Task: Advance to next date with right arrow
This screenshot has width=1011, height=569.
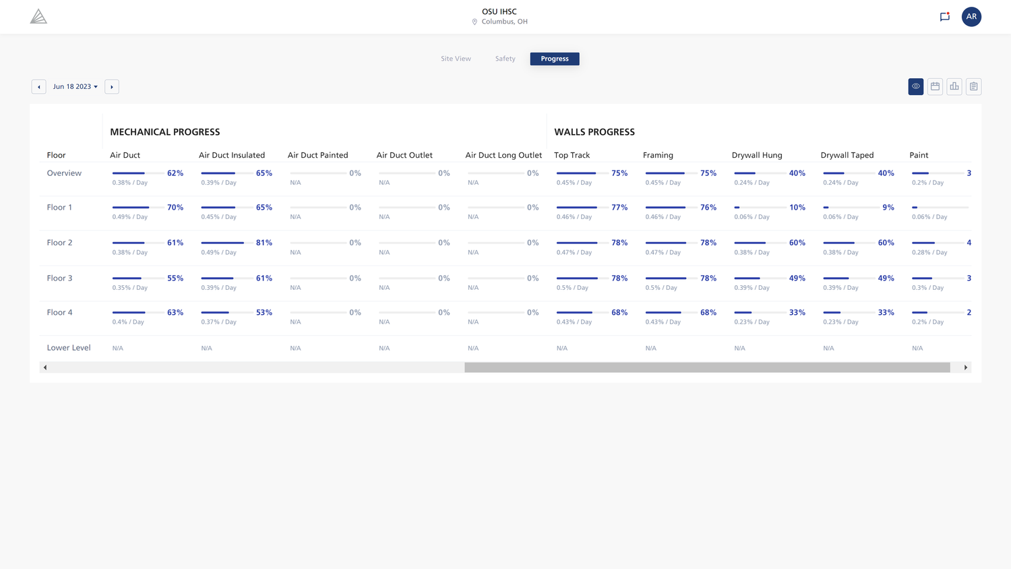Action: tap(111, 86)
